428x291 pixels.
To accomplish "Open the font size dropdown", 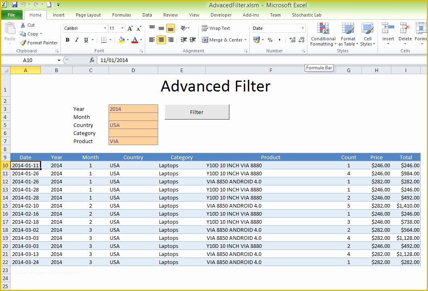I will (122, 28).
